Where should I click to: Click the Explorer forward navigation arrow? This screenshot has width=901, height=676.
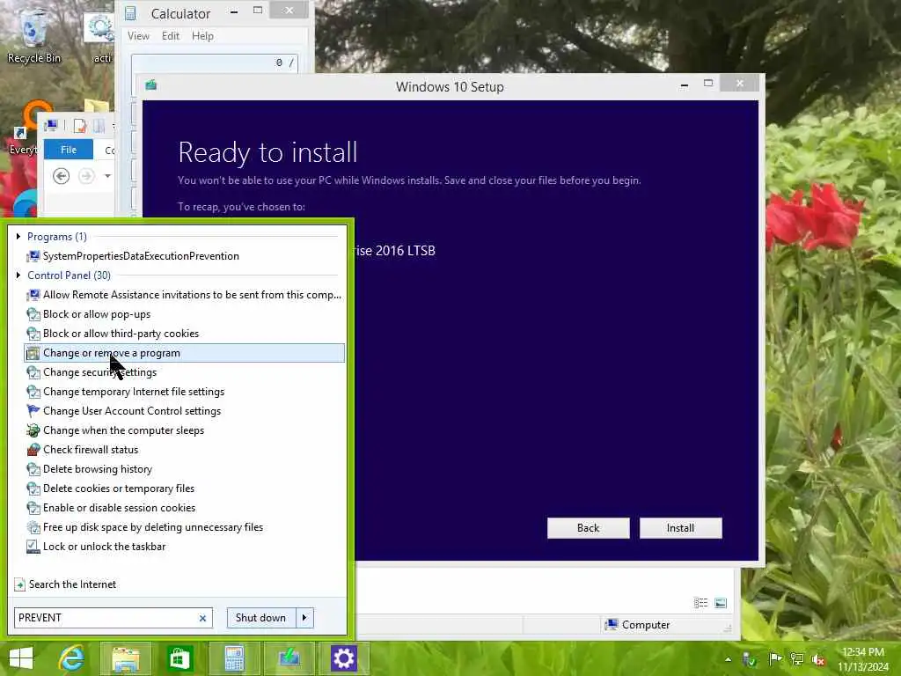(86, 176)
